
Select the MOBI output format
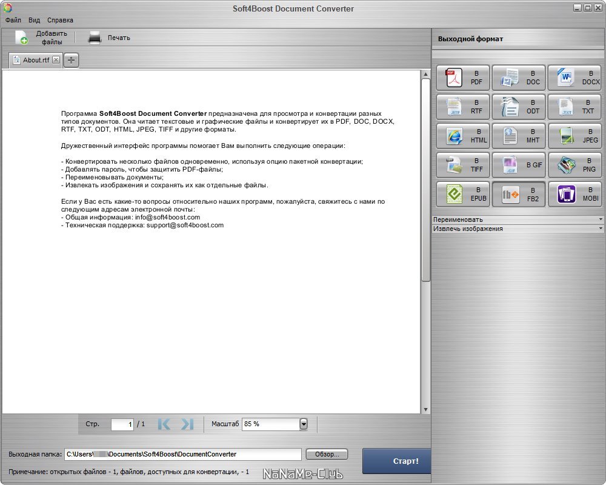tap(574, 195)
